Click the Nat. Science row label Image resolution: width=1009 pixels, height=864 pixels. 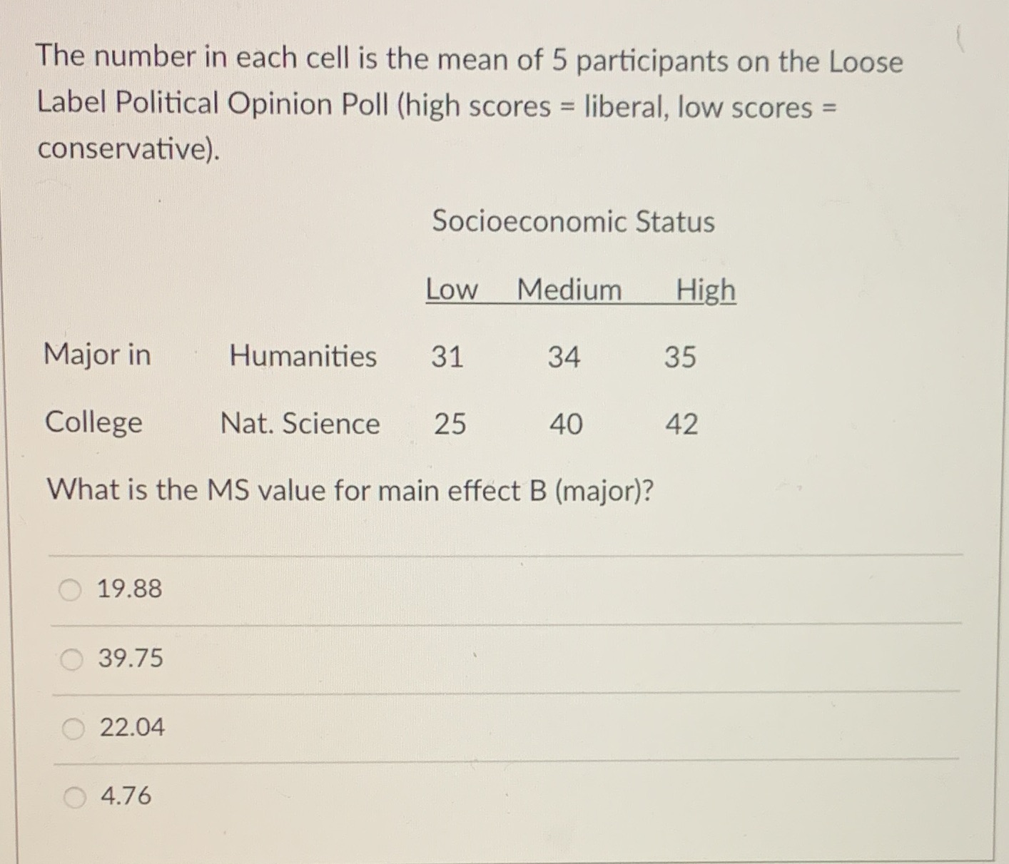pyautogui.click(x=300, y=425)
